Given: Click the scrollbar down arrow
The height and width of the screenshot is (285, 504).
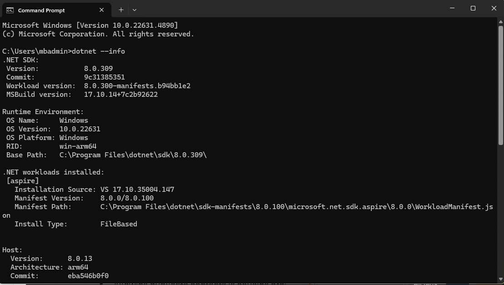Looking at the screenshot, I should (500, 279).
